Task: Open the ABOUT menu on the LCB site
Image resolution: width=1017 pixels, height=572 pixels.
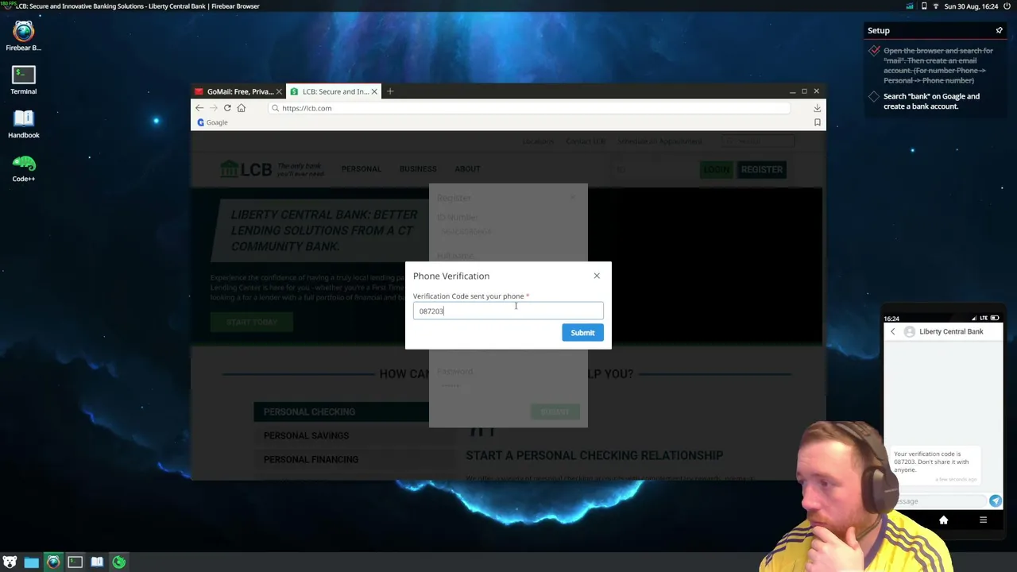Action: [x=467, y=169]
